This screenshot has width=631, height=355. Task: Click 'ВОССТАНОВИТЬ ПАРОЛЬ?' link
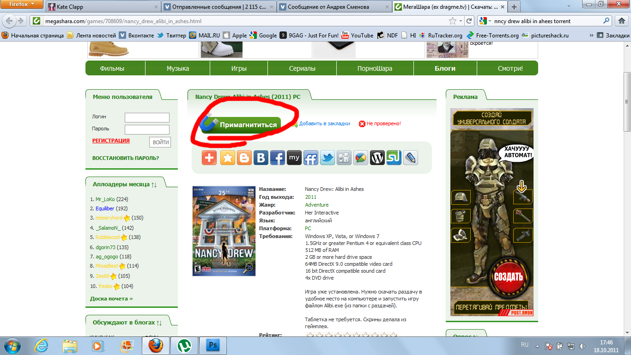click(x=126, y=158)
